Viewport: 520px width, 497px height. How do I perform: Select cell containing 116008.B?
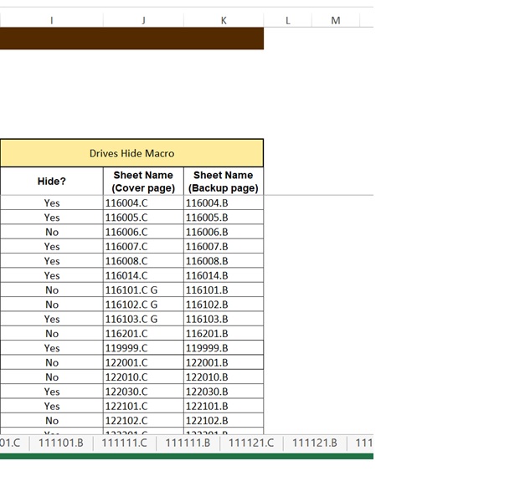pos(224,261)
